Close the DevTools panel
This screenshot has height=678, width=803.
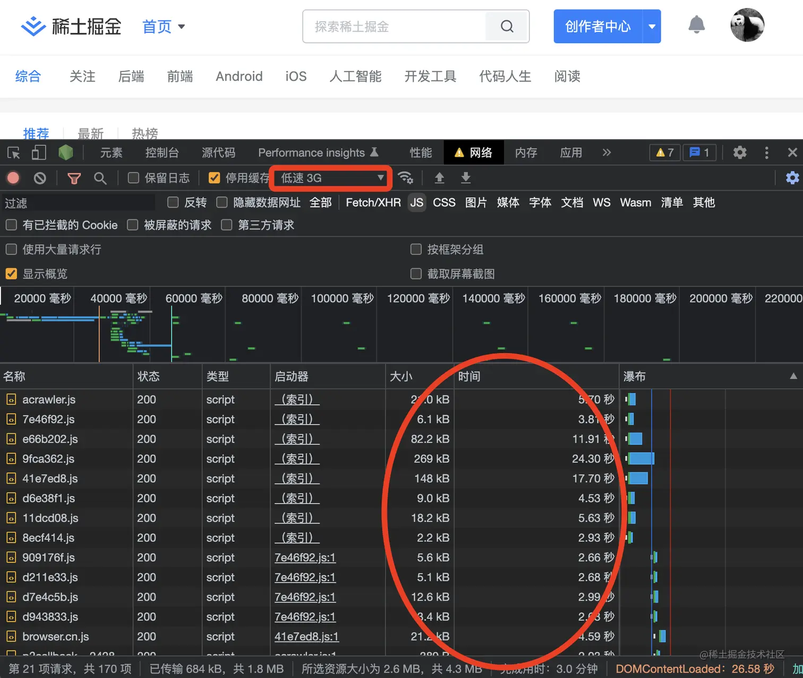coord(792,153)
